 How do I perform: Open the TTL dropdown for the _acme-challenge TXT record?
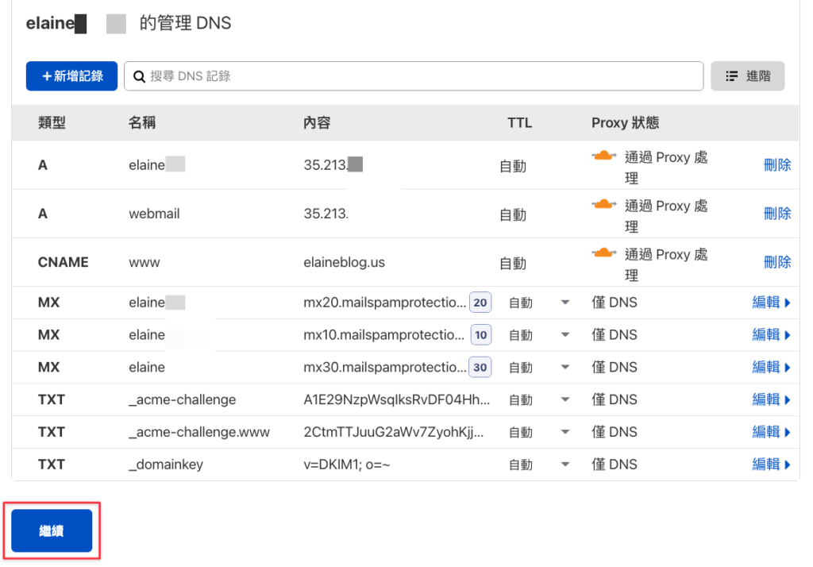coord(565,400)
